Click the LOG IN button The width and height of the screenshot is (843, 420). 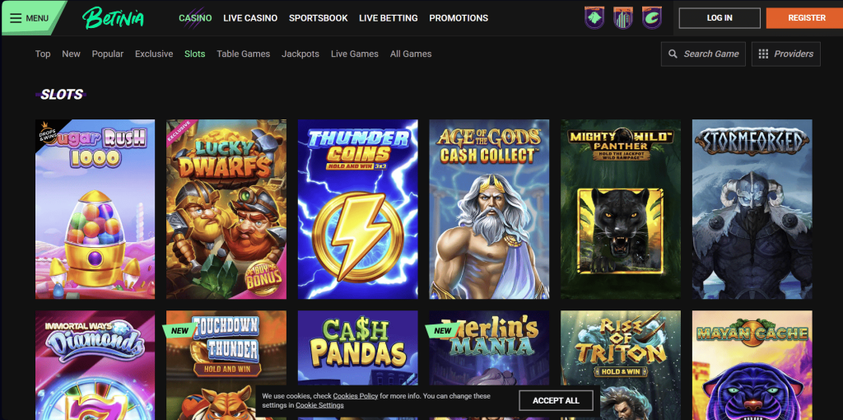tap(720, 18)
